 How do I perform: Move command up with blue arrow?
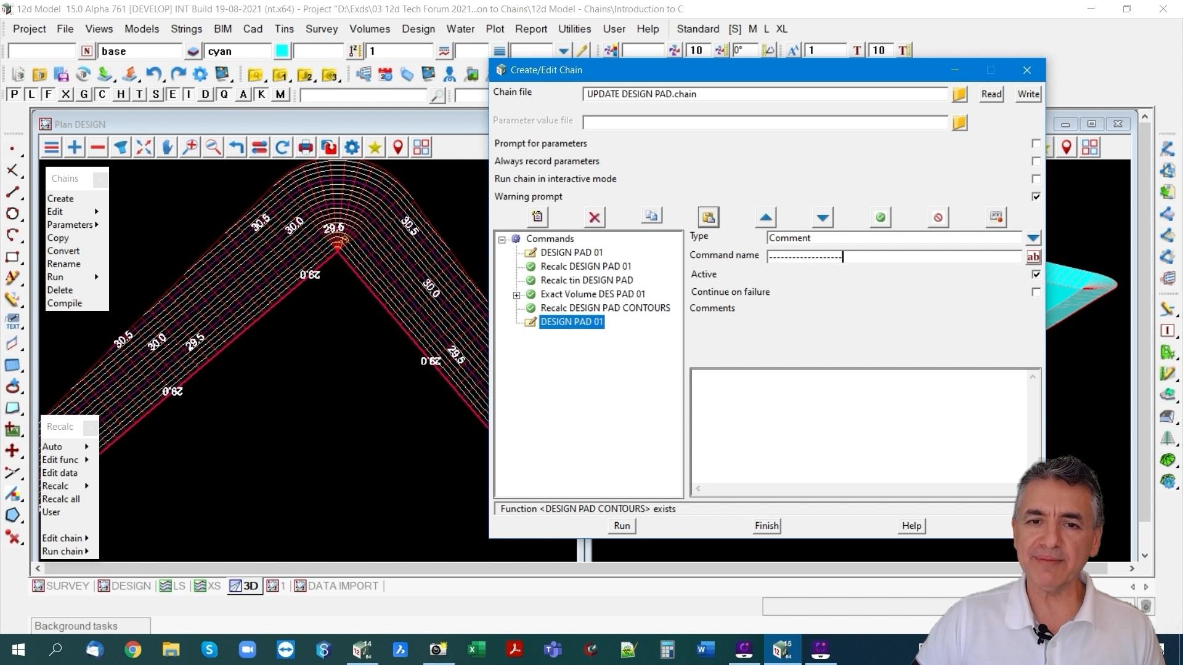[765, 217]
